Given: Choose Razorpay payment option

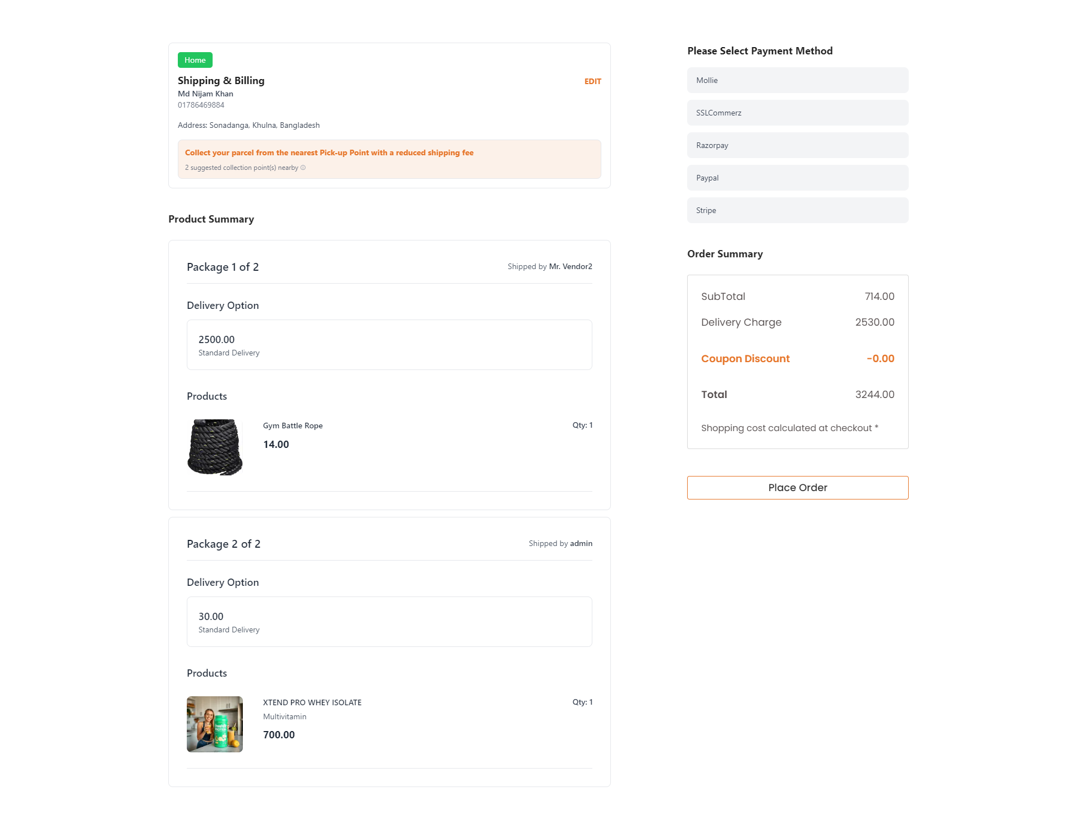Looking at the screenshot, I should [x=797, y=145].
